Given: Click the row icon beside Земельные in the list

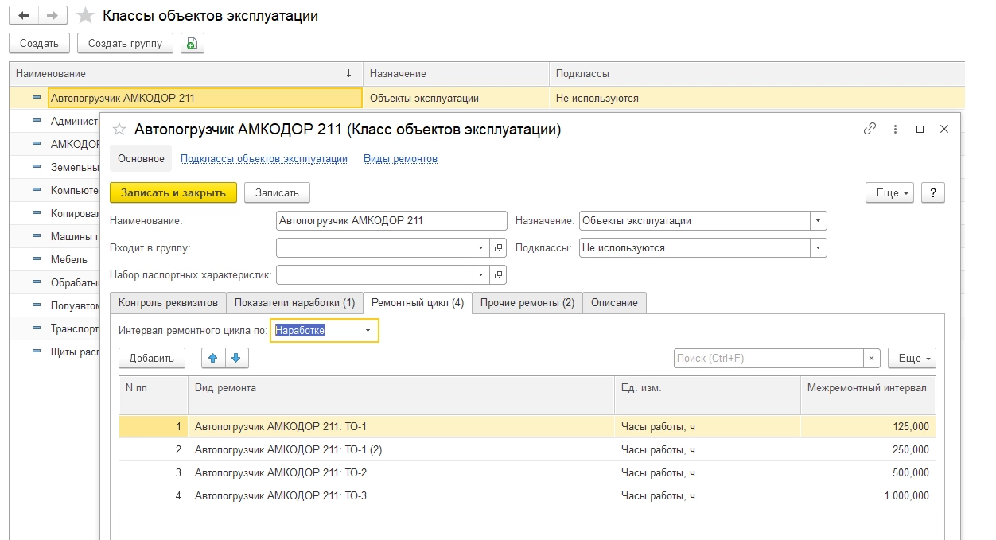Looking at the screenshot, I should point(36,167).
